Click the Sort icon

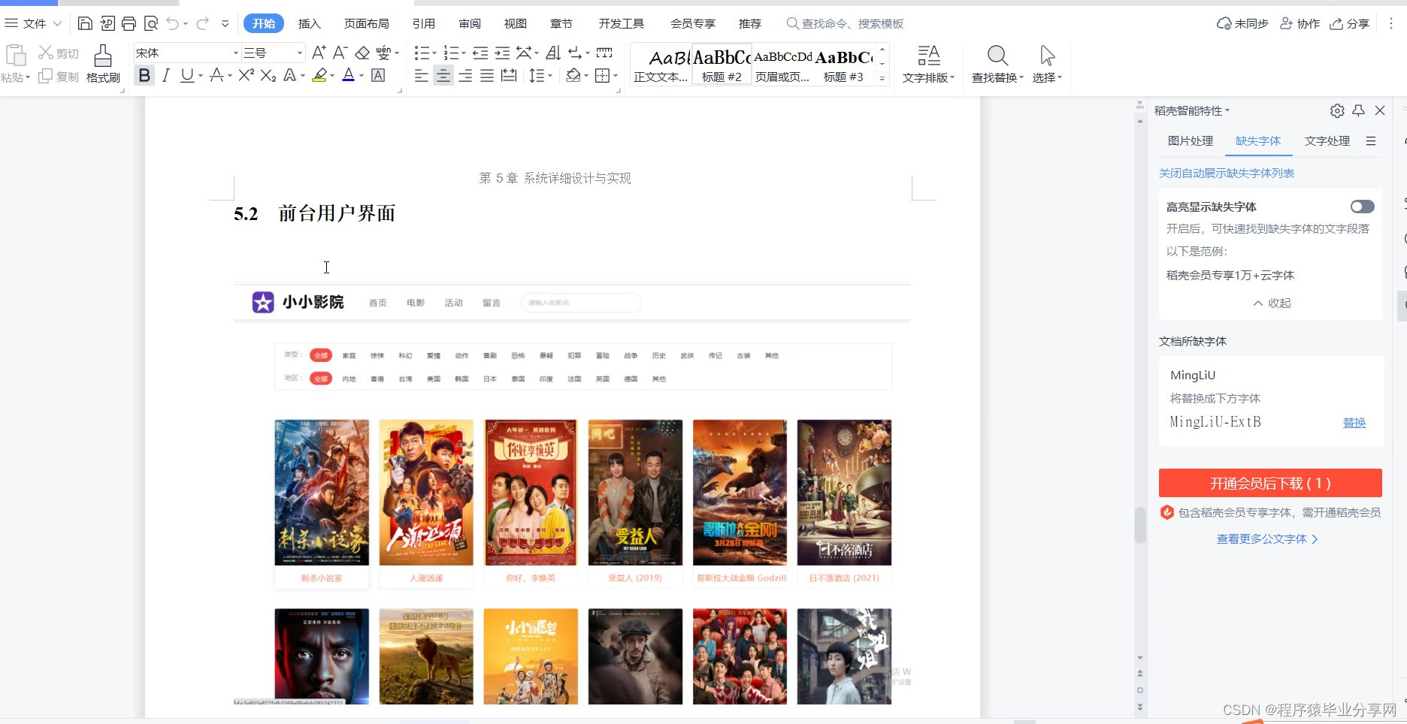[x=553, y=53]
